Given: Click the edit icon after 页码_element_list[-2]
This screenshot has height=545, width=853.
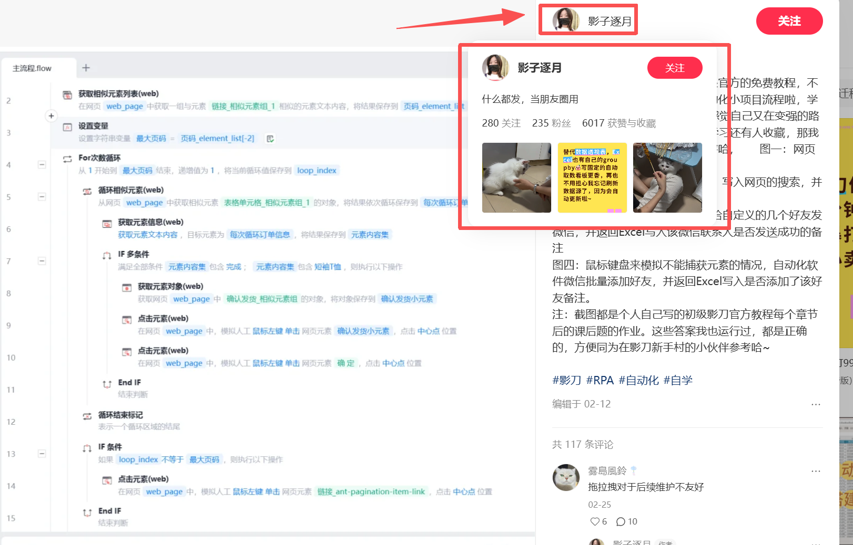Looking at the screenshot, I should click(x=270, y=139).
